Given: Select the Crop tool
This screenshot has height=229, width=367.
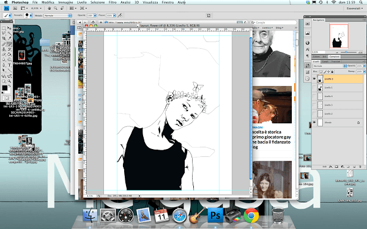Looking at the screenshot, I should pos(4,38).
